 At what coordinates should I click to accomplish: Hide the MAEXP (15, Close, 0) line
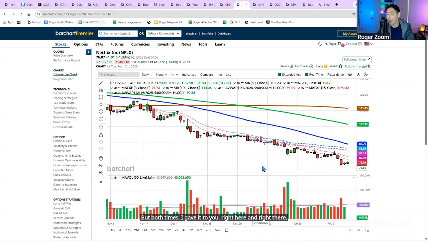coord(303,88)
